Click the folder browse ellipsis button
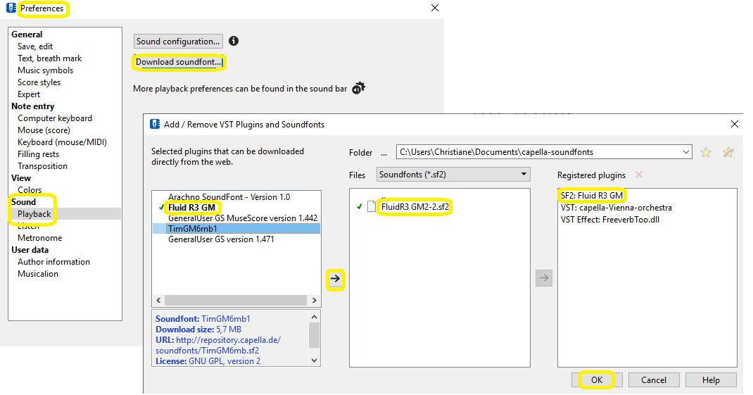This screenshot has width=753, height=395. point(384,153)
